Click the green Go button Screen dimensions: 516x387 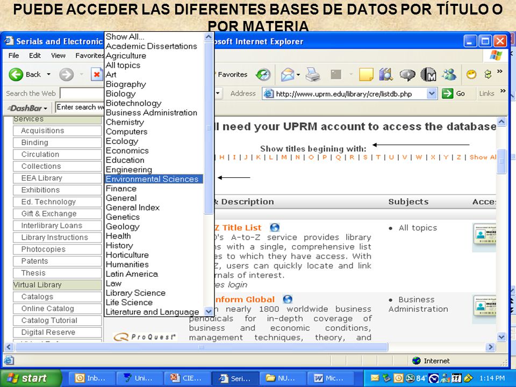click(x=454, y=94)
